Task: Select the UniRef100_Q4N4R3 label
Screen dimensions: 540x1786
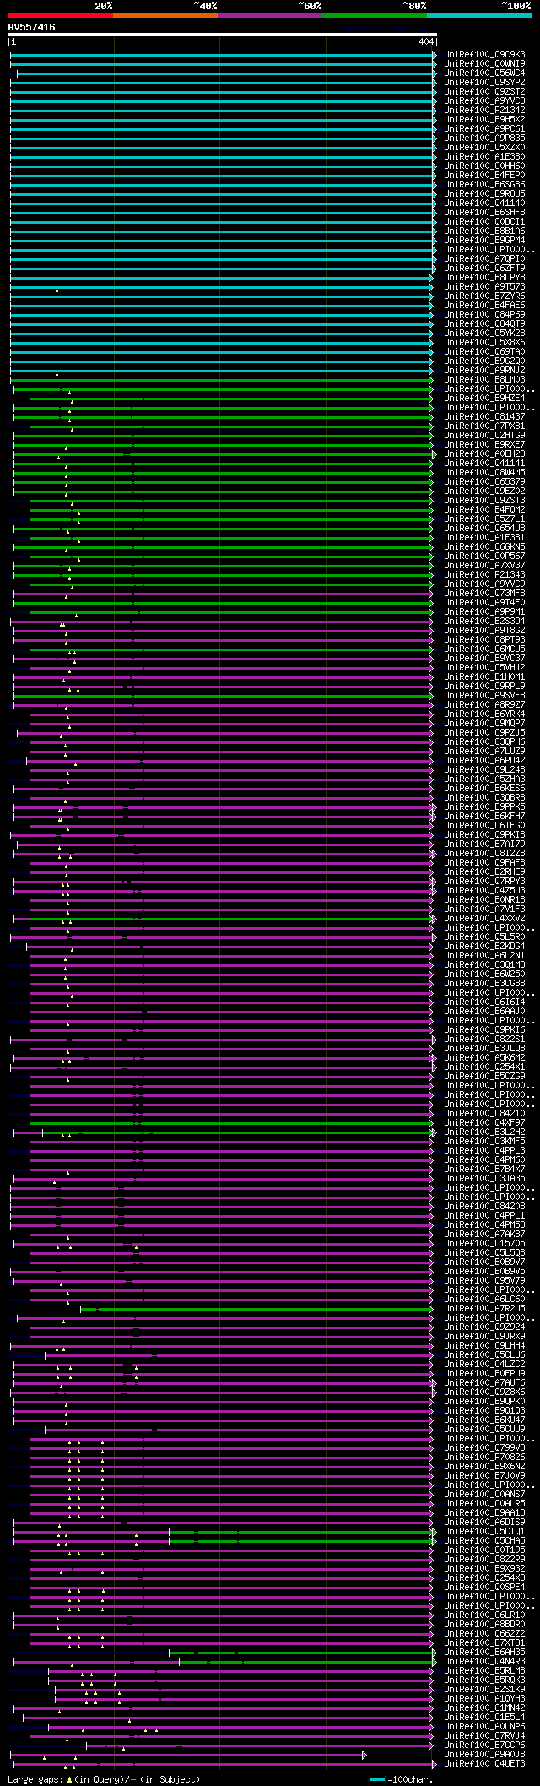Action: 484,1662
